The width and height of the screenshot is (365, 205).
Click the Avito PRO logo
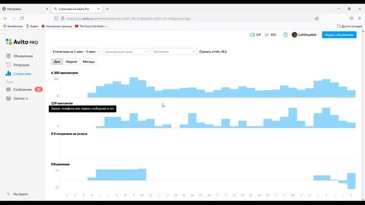coord(22,42)
